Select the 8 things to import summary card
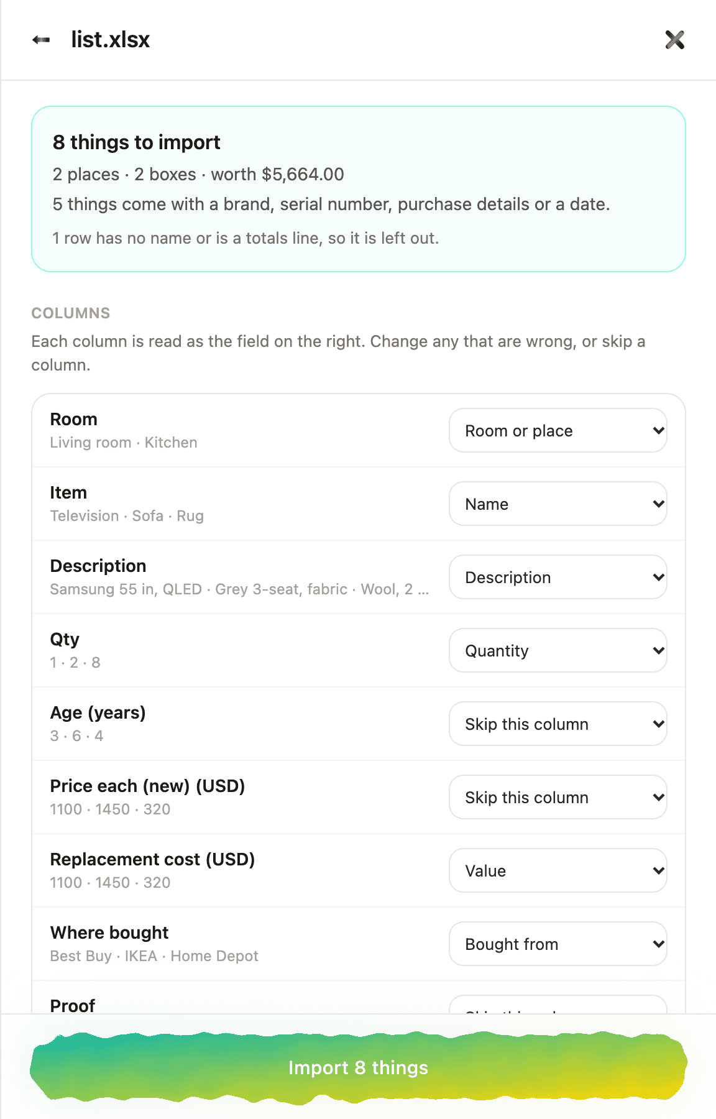The height and width of the screenshot is (1119, 716). point(359,189)
